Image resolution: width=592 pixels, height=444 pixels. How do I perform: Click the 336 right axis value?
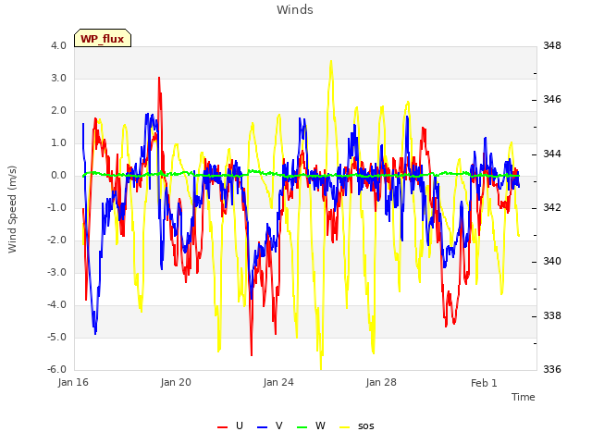point(552,369)
